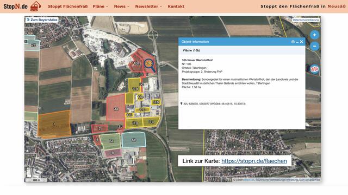The height and width of the screenshot is (195, 348).
Task: Minimize the Objekt-Information panel
Action: [x=297, y=42]
